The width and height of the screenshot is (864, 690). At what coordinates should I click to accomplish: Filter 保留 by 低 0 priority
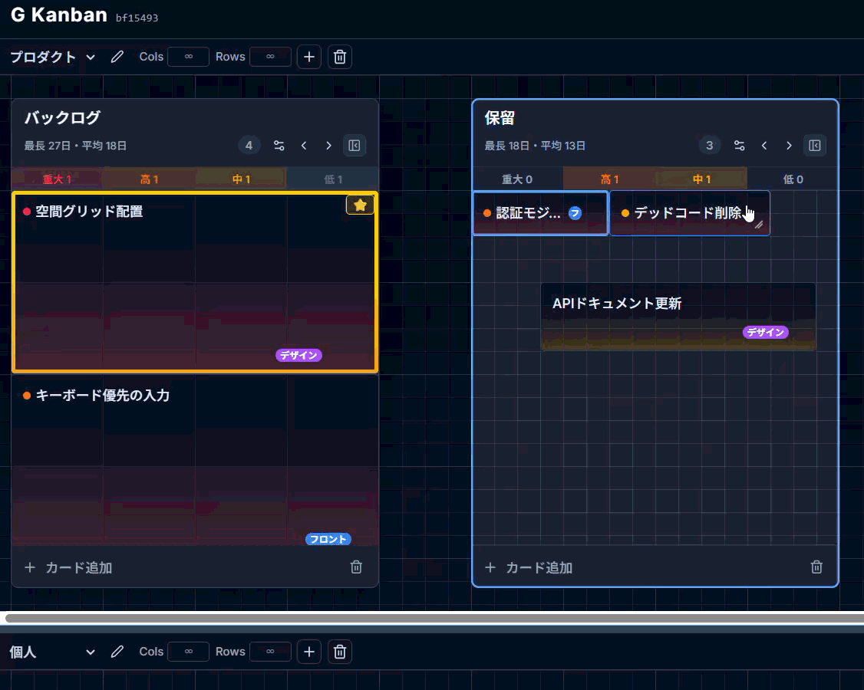(x=793, y=179)
